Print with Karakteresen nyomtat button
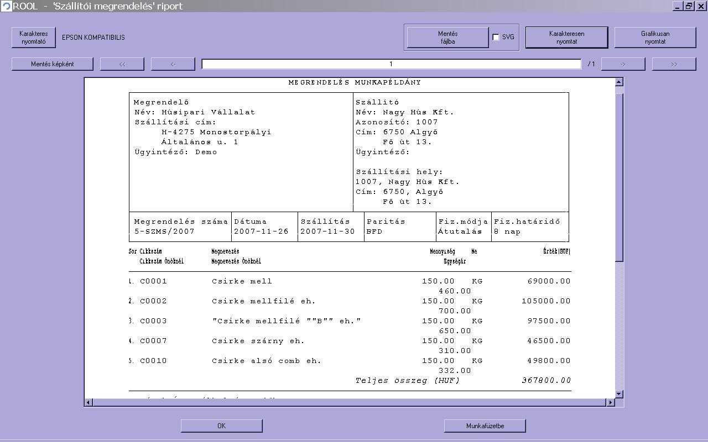Viewport: 708px width, 442px height. tap(566, 38)
